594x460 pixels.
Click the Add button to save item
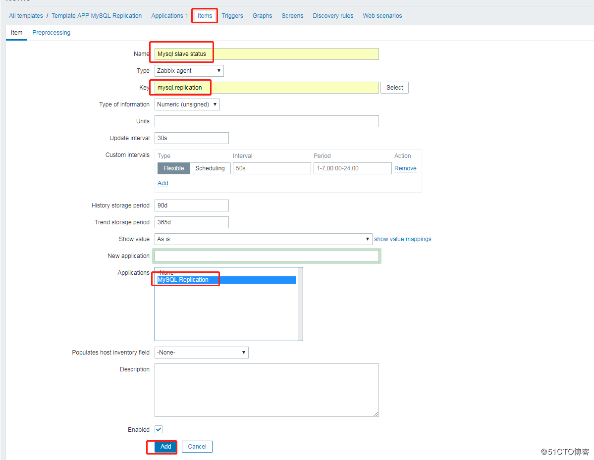[165, 447]
